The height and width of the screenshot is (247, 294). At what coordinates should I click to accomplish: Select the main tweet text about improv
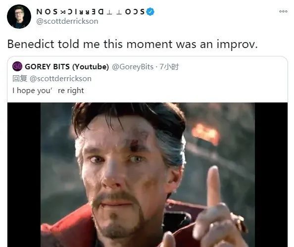133,44
